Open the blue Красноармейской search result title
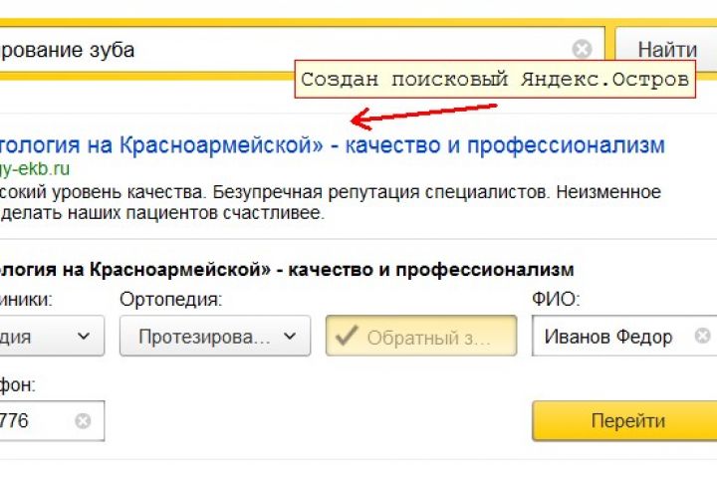This screenshot has width=717, height=478. pyautogui.click(x=329, y=145)
